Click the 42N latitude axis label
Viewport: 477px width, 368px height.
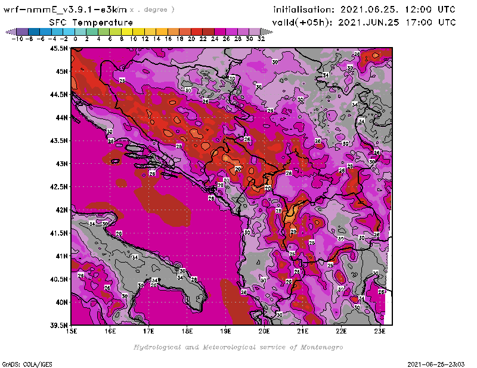tap(60, 210)
